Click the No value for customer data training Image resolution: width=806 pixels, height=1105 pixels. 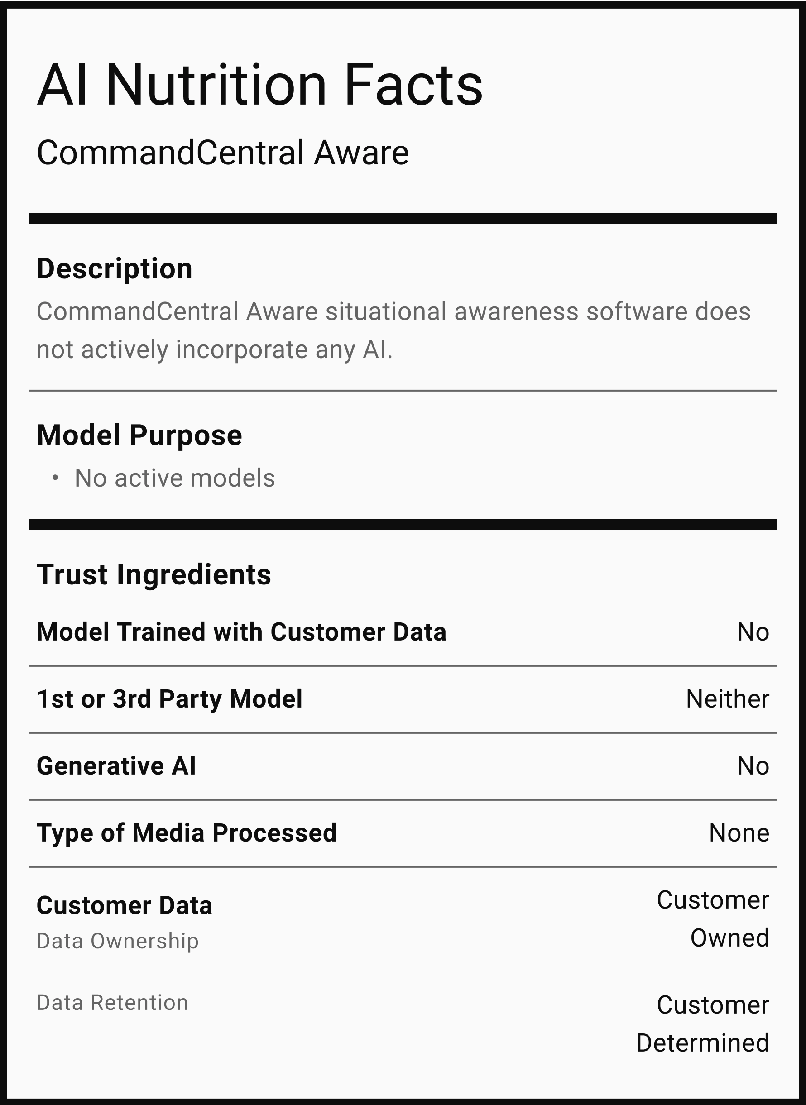(753, 632)
